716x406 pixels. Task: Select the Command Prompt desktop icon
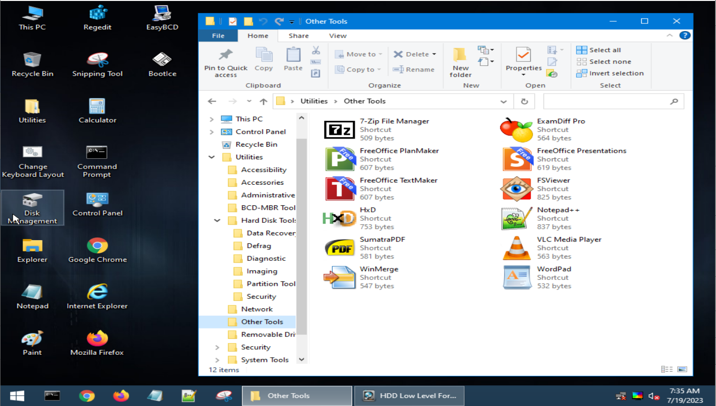97,162
